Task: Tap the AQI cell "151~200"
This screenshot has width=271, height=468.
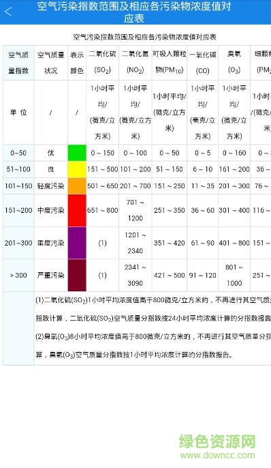Action: 18,210
